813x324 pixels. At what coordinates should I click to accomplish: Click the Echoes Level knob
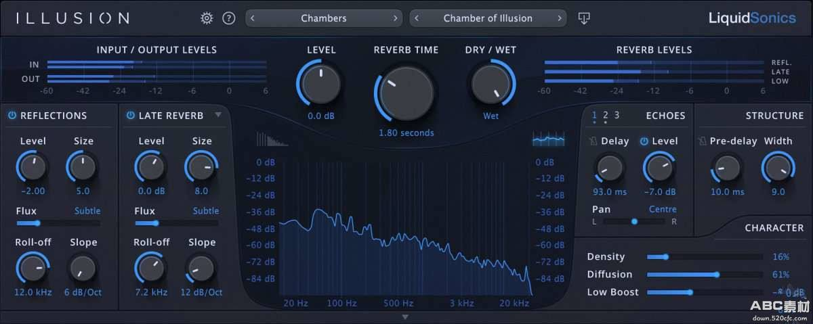point(659,167)
